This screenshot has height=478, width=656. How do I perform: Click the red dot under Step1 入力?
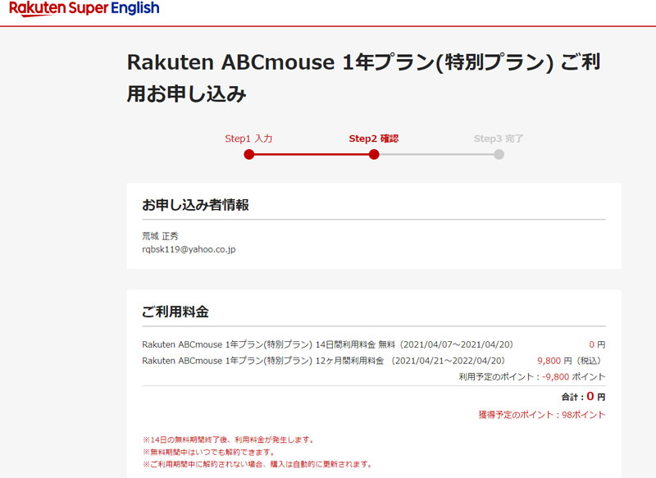coord(249,155)
